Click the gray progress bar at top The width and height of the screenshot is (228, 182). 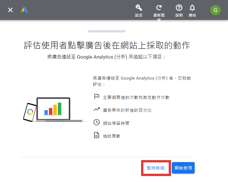point(107,31)
